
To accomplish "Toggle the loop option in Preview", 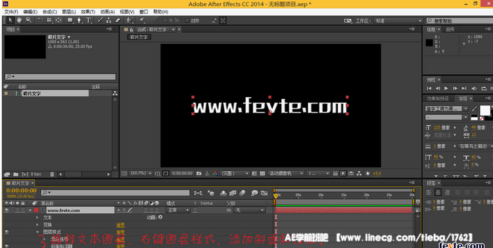I will pos(484,88).
